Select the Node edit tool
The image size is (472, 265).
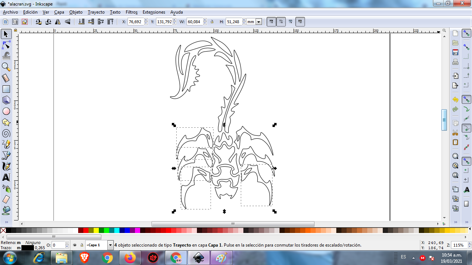[x=6, y=45]
